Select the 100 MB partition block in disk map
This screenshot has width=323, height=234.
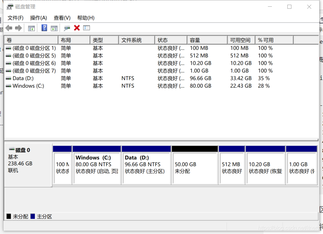[x=62, y=165]
